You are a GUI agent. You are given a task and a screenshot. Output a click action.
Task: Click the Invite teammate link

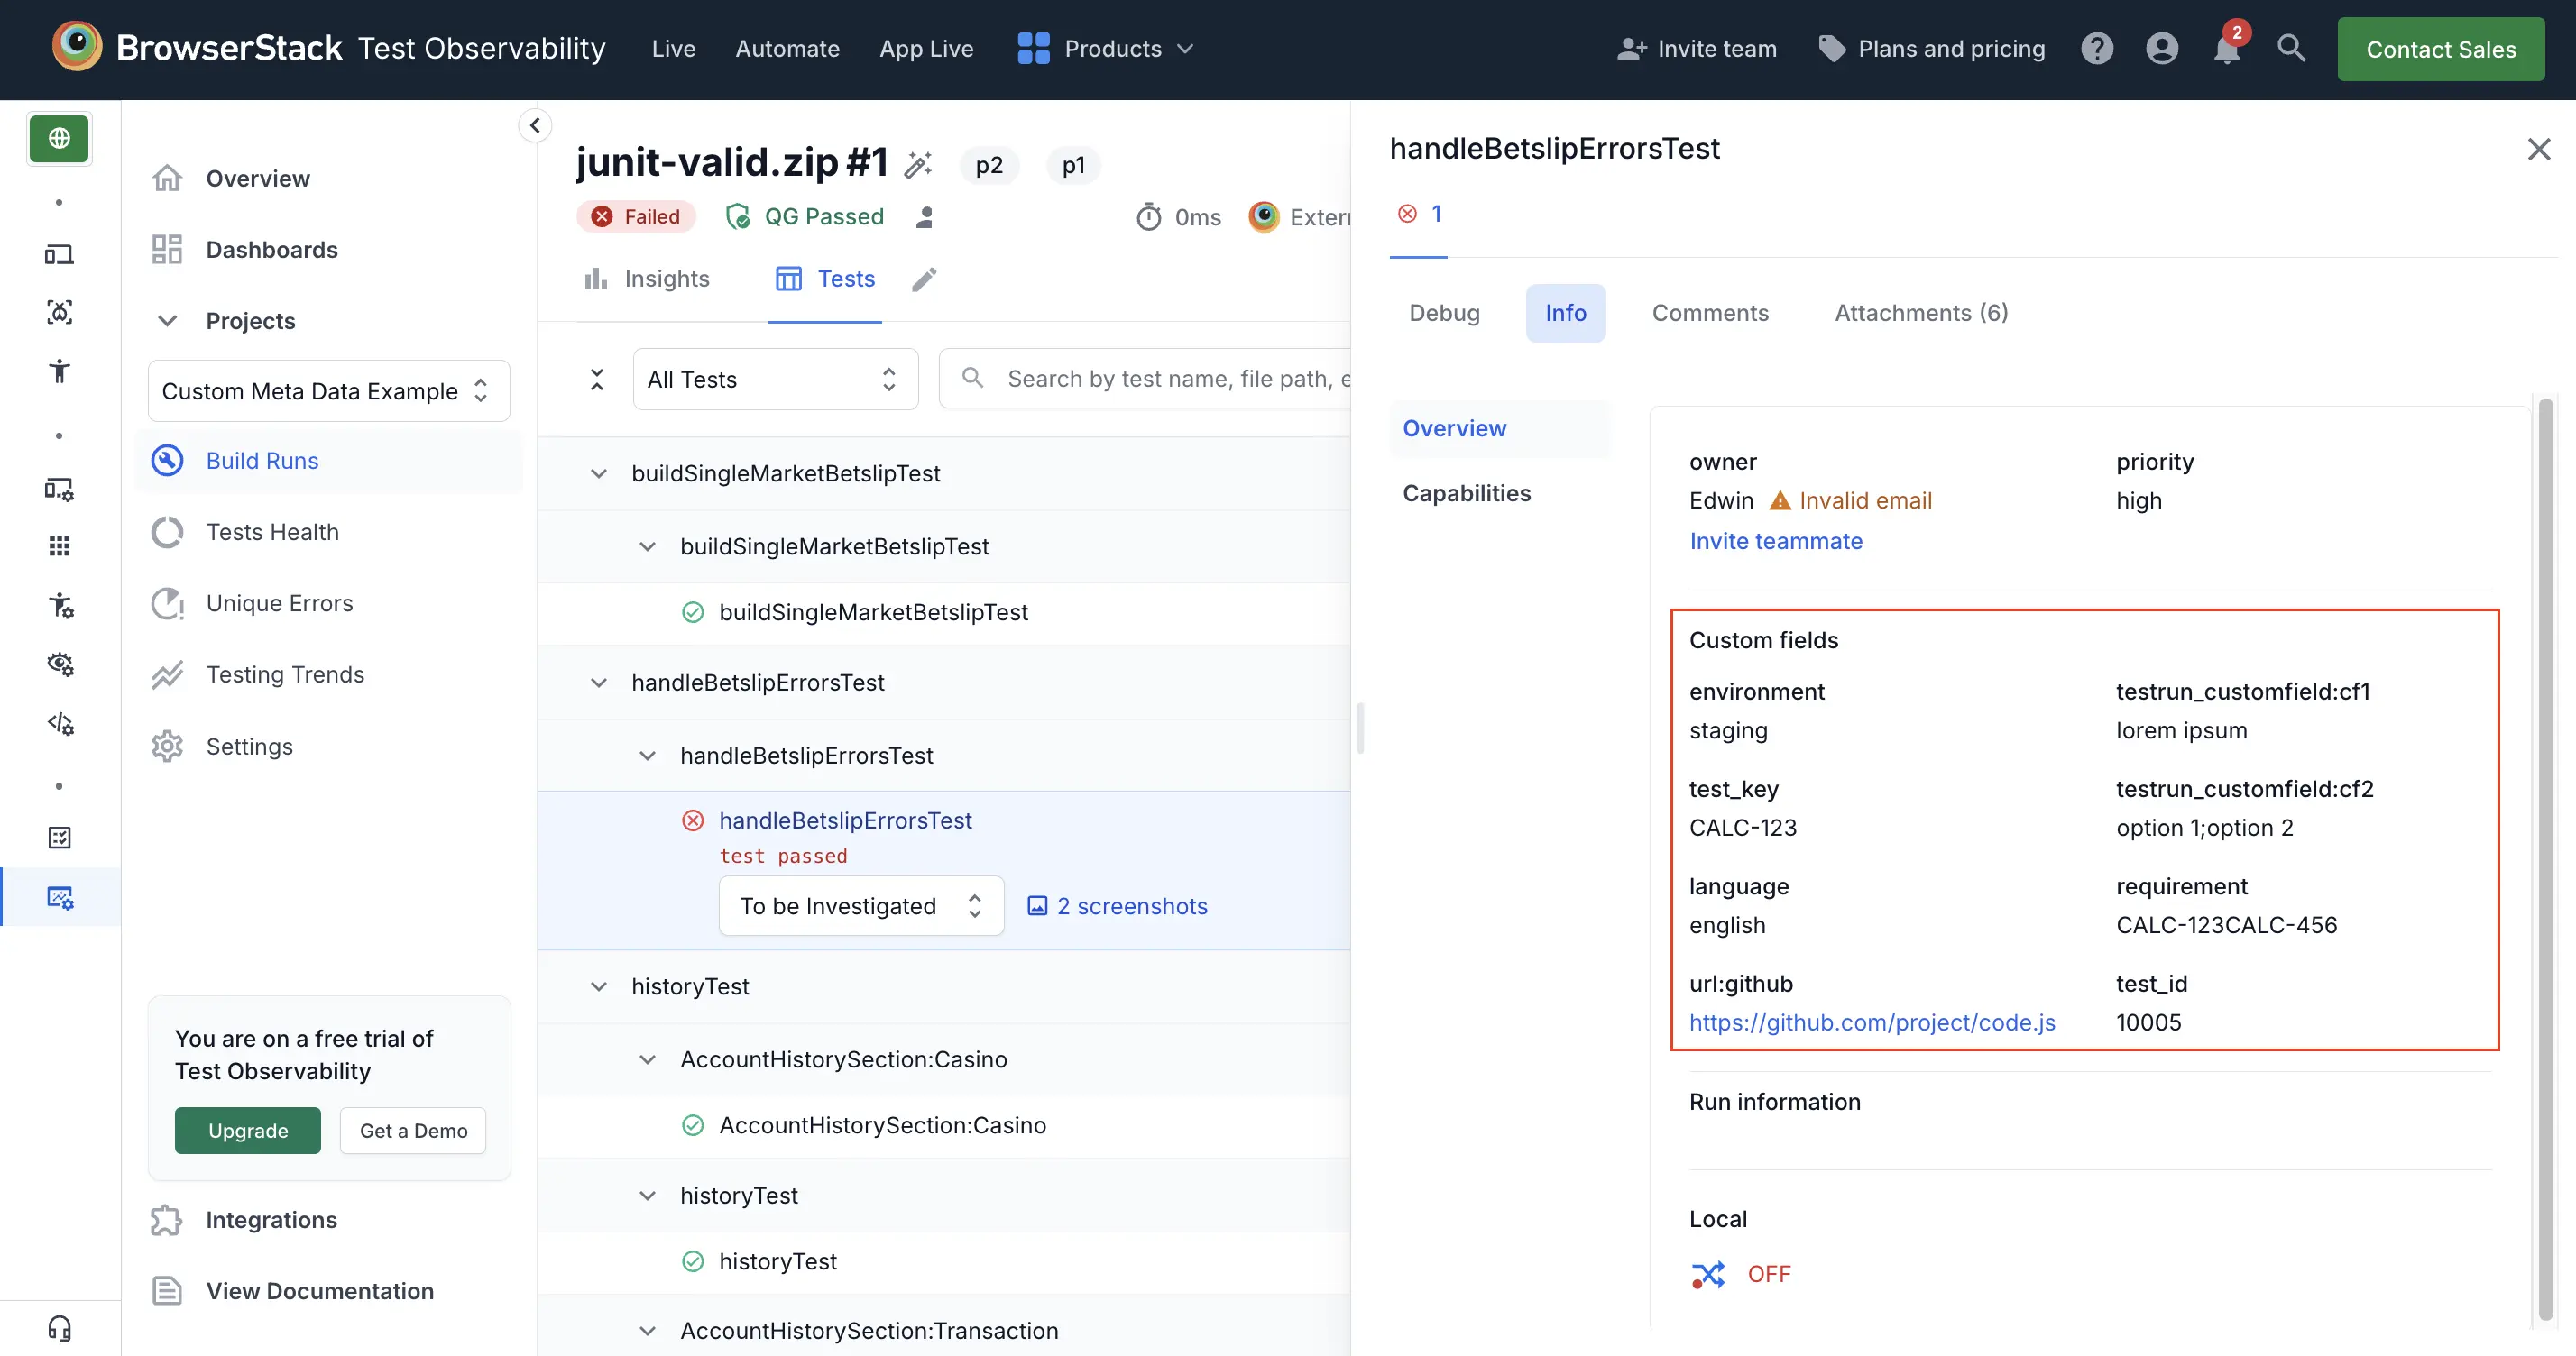1776,541
